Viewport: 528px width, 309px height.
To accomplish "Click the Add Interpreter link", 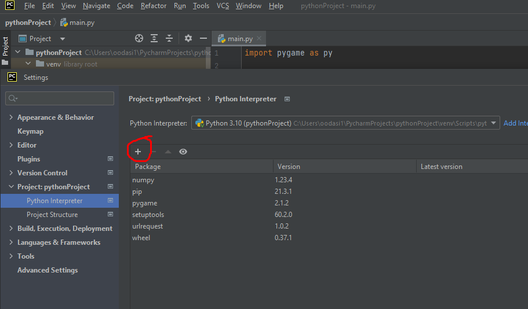I will click(x=515, y=123).
